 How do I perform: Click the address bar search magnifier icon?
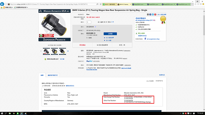[x=97, y=4]
